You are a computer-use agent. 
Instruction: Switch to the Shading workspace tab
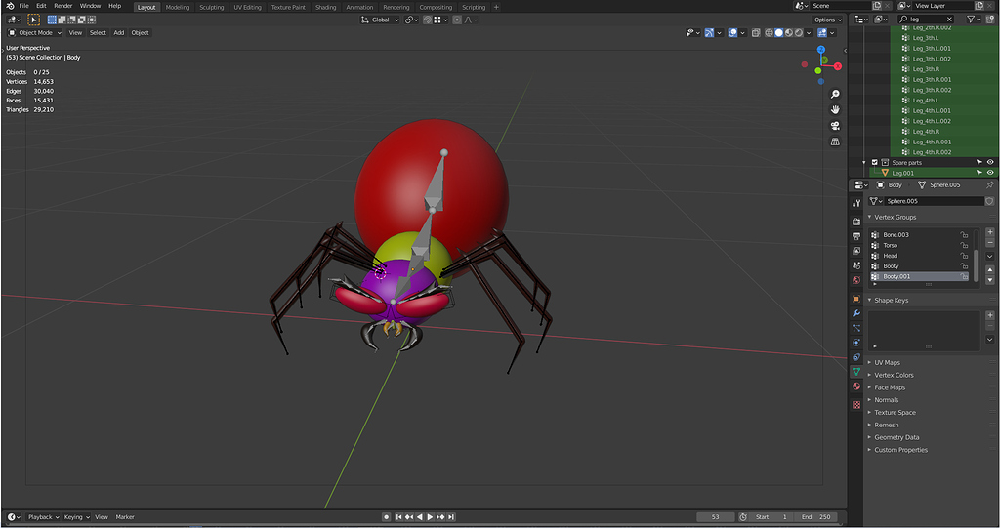325,7
